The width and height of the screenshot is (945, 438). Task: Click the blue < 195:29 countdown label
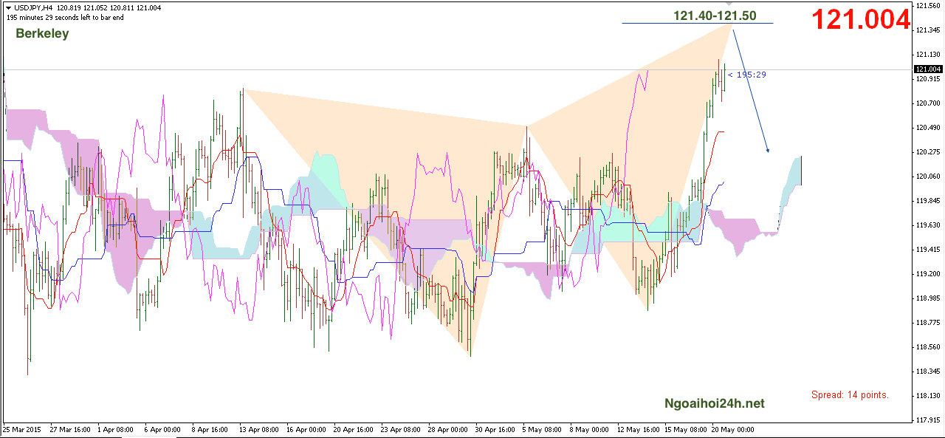point(746,75)
